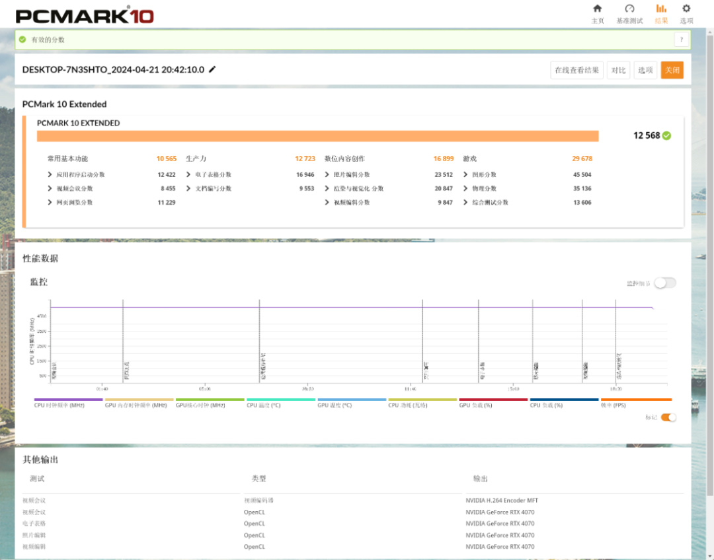
Task: Toggle the CPU 时钟频率 (MHz) purple legend
Action: pos(68,403)
